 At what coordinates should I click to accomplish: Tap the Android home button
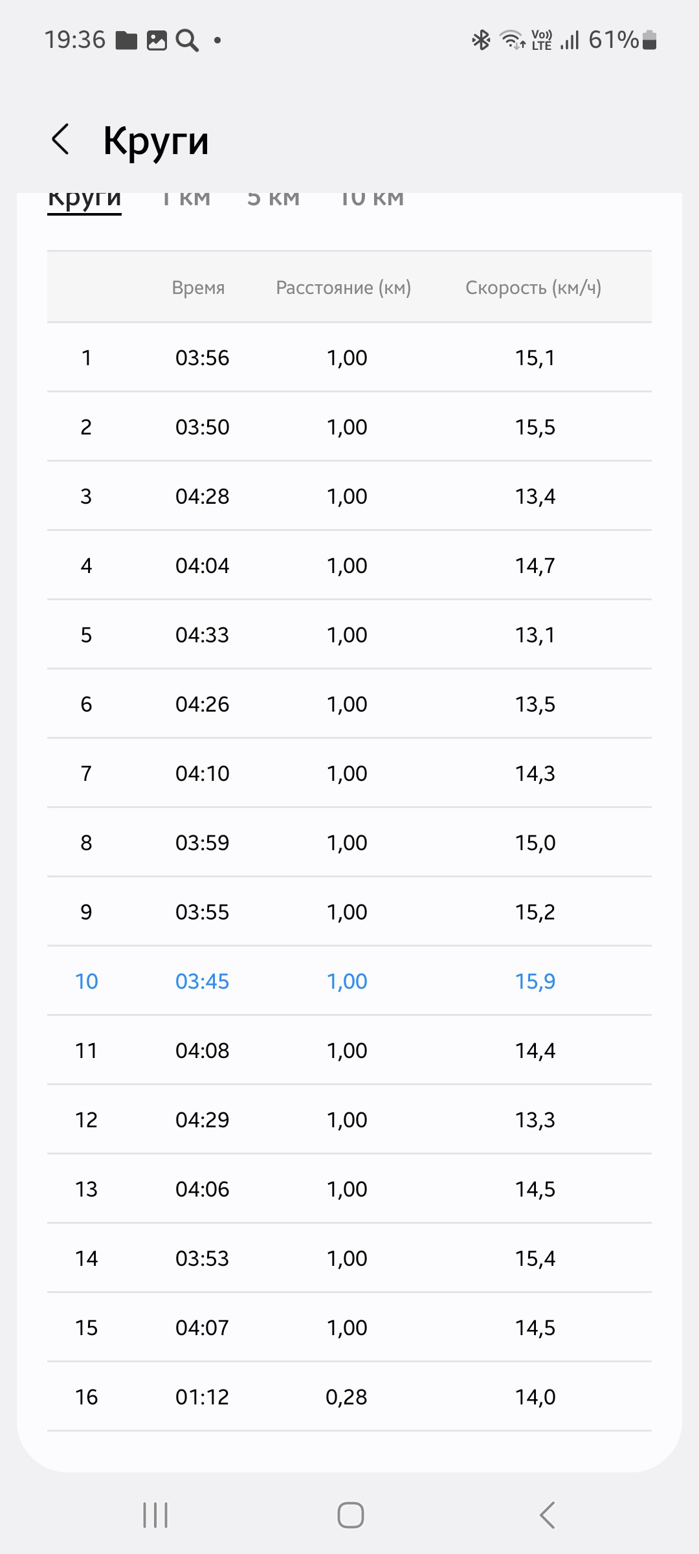(350, 1515)
